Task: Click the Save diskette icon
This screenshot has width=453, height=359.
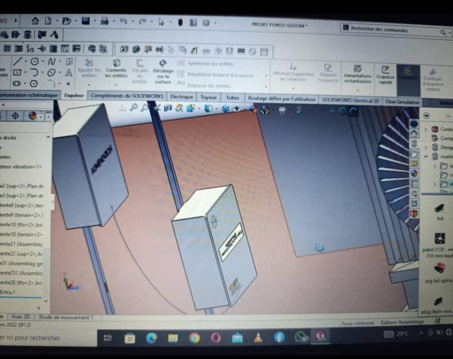Action: [85, 21]
